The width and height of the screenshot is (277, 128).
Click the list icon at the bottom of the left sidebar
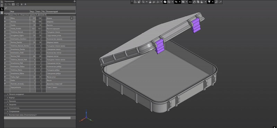tap(2, 12)
